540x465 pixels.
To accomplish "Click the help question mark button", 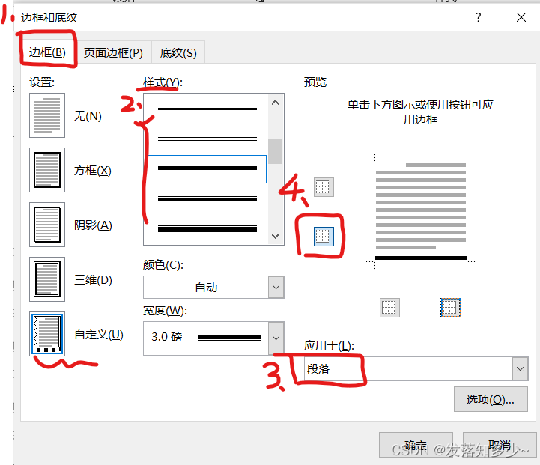I will click(x=479, y=17).
